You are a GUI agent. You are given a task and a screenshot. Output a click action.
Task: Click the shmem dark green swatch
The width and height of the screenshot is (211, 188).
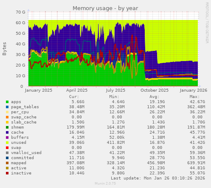7,127
